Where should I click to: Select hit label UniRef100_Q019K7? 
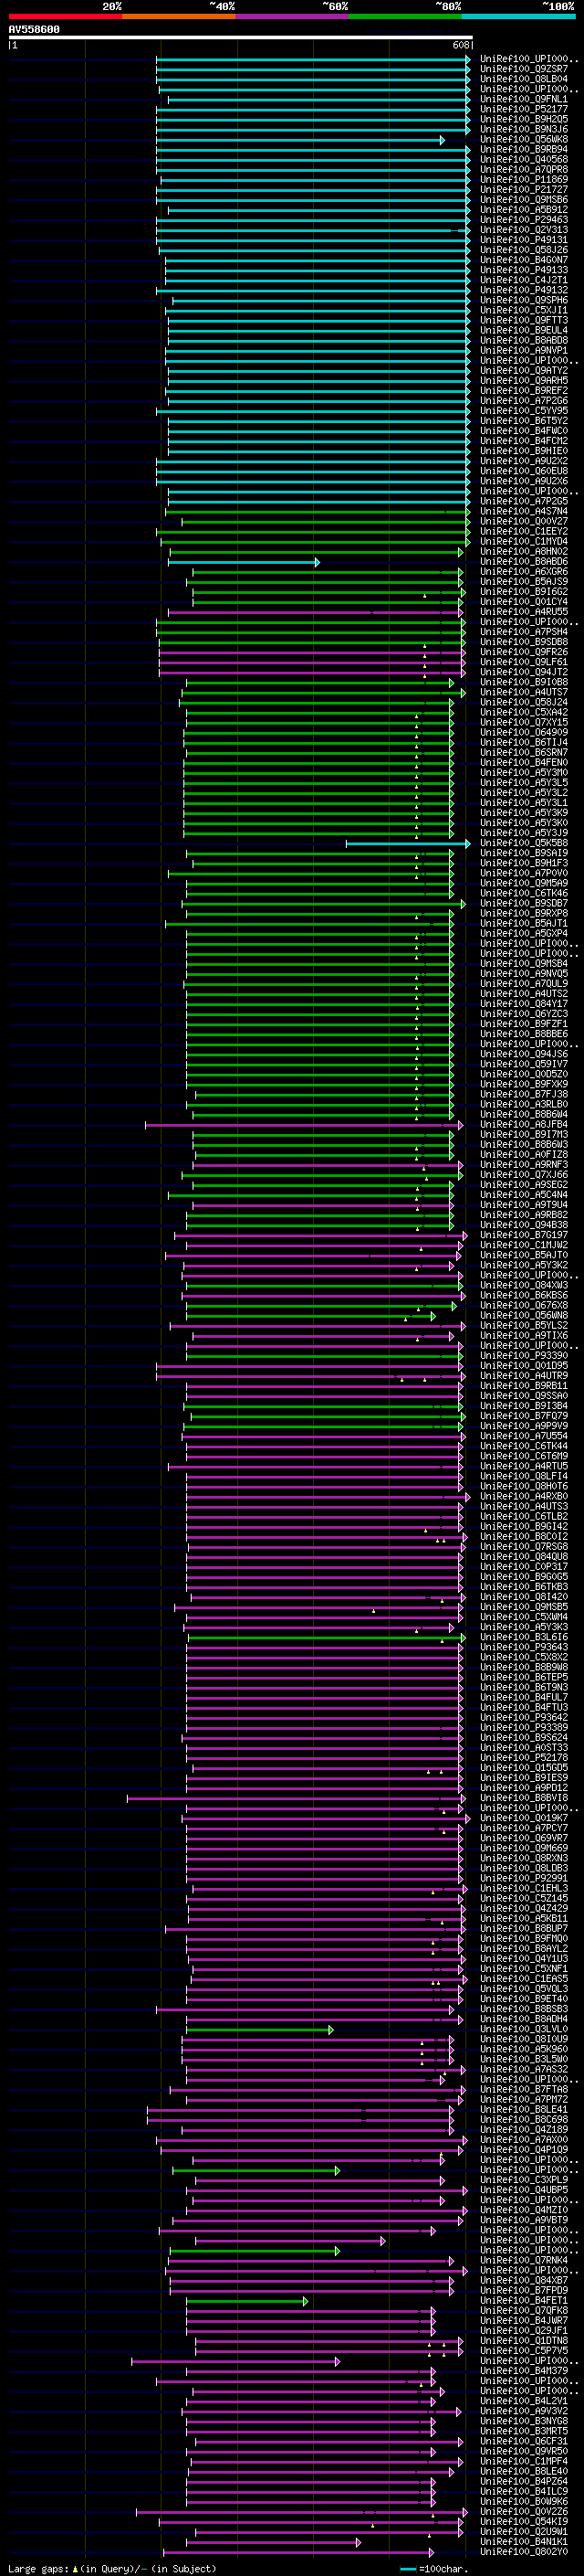[524, 1819]
